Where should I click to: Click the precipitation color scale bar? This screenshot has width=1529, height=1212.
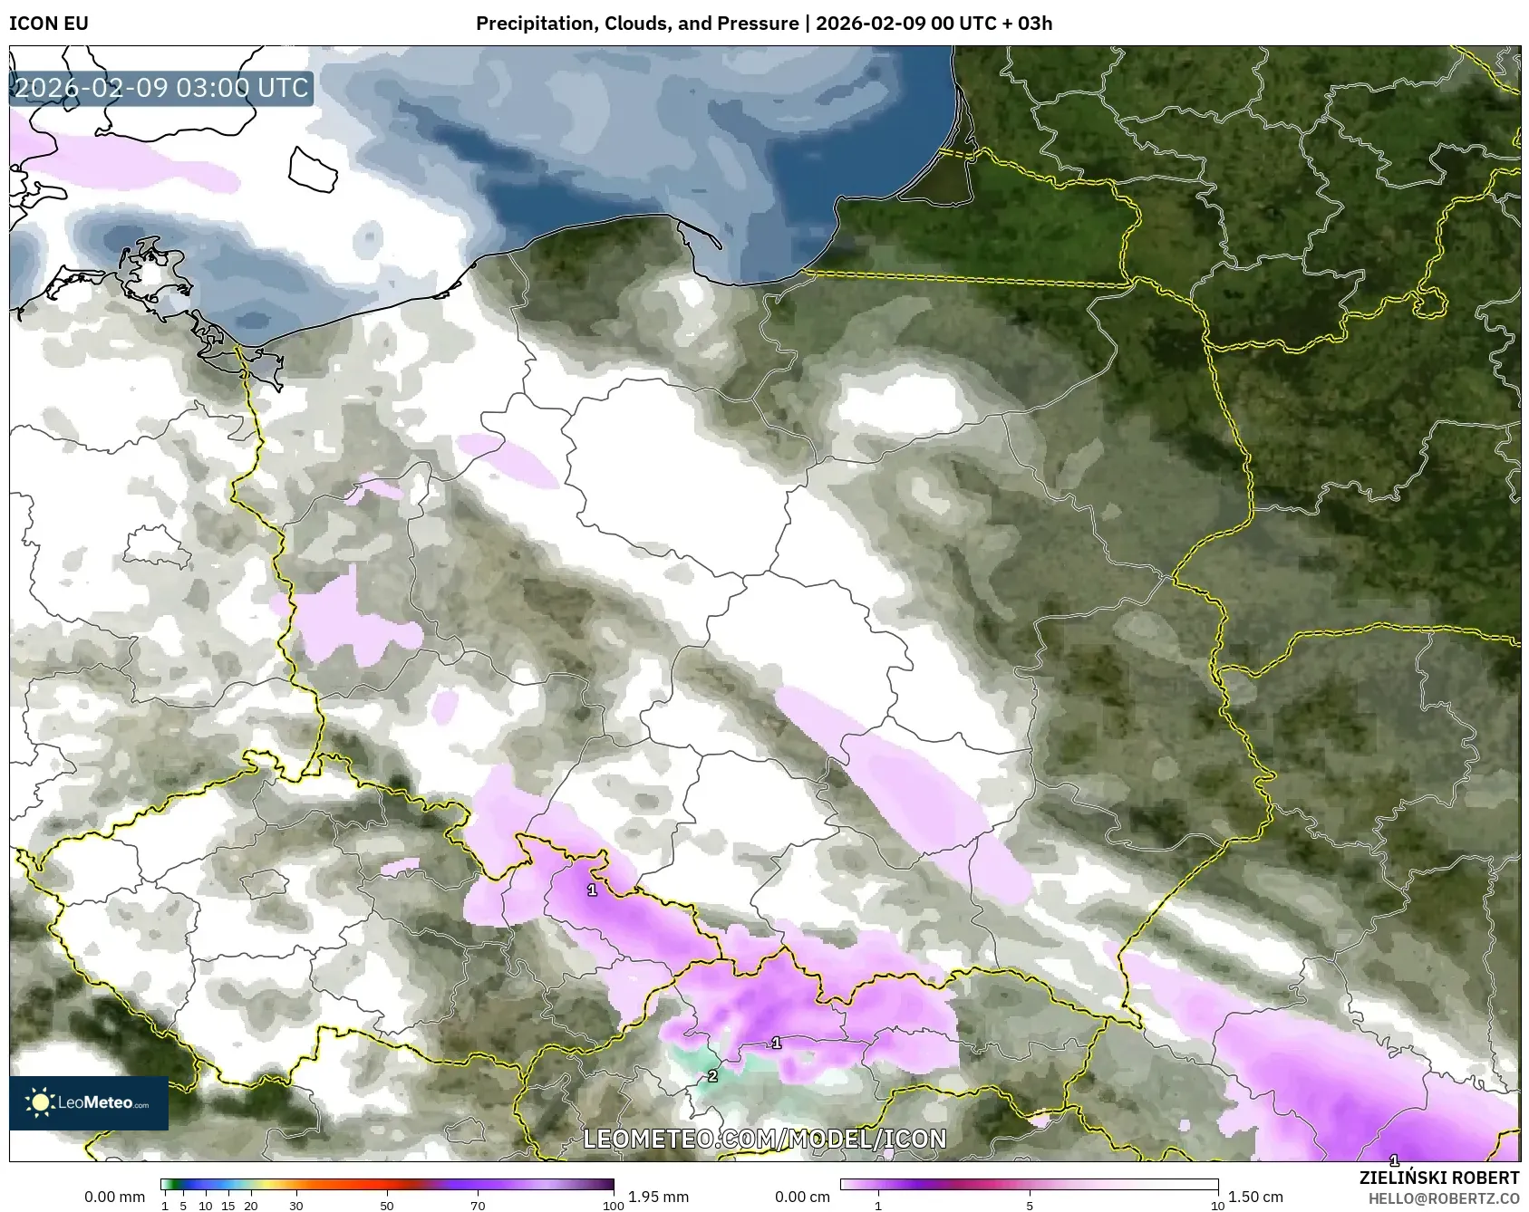click(x=387, y=1184)
